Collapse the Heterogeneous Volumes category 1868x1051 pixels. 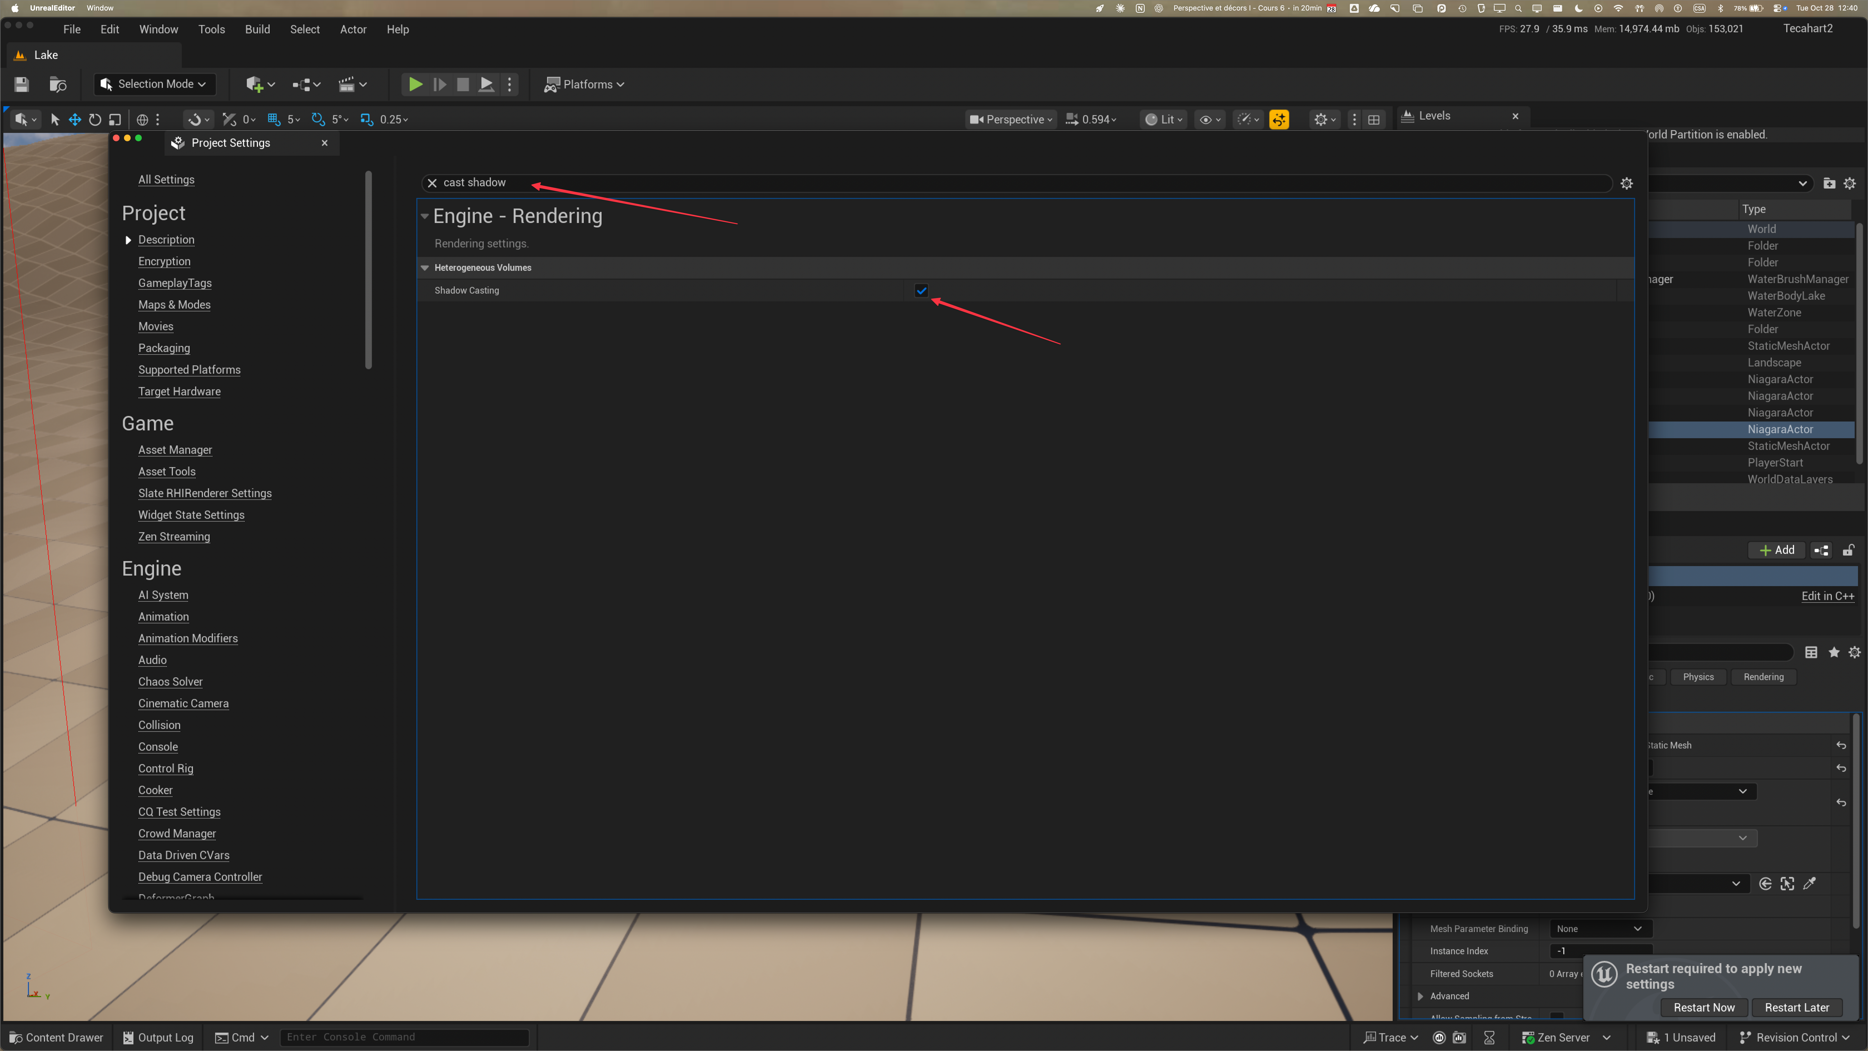425,268
